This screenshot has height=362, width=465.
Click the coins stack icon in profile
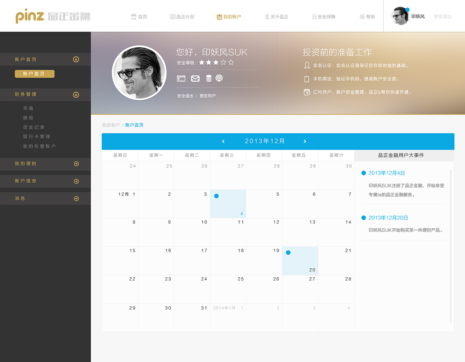[209, 78]
